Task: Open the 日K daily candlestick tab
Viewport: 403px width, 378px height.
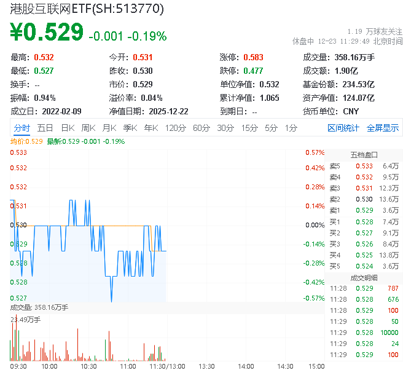Action: 68,128
